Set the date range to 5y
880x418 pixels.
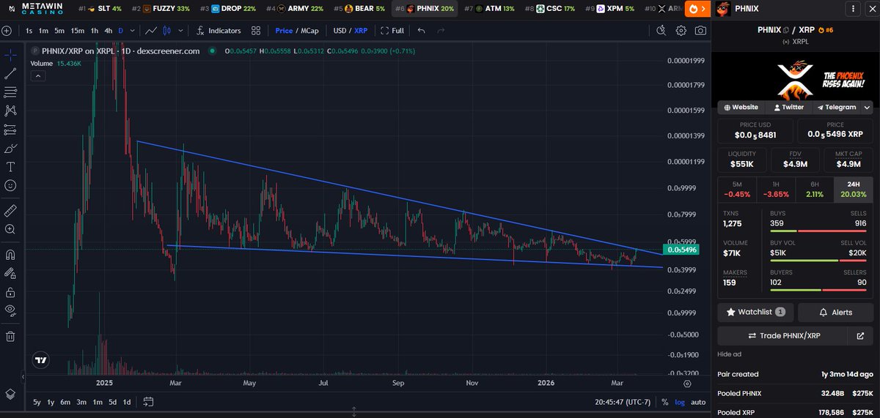tap(37, 402)
